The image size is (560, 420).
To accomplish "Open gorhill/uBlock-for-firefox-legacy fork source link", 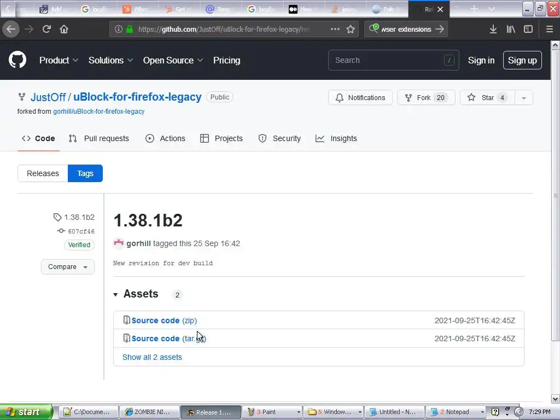I will point(98,112).
